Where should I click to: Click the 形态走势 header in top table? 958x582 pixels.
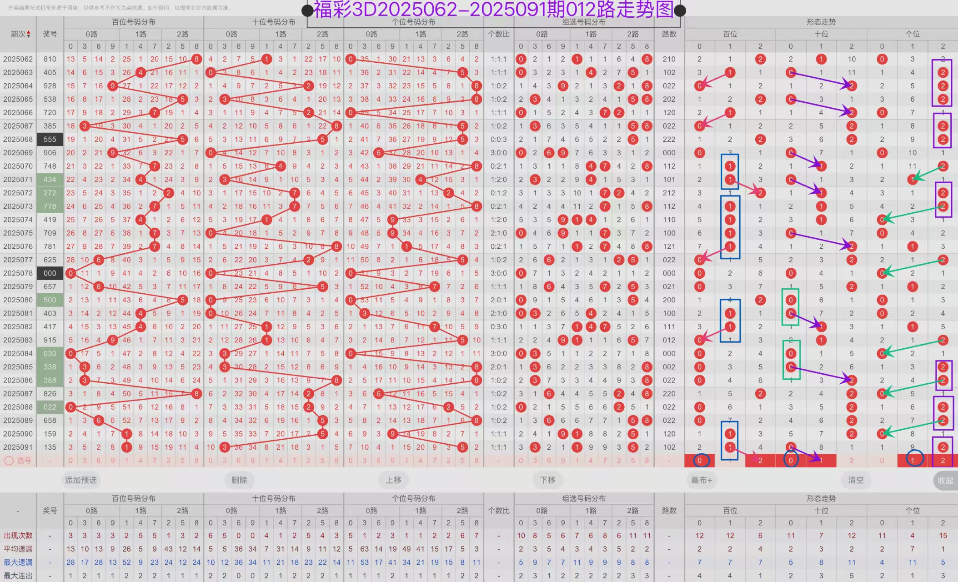pyautogui.click(x=821, y=22)
